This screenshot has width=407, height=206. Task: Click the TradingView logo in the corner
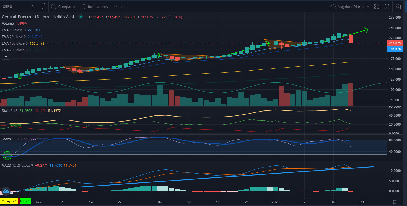pos(5,191)
